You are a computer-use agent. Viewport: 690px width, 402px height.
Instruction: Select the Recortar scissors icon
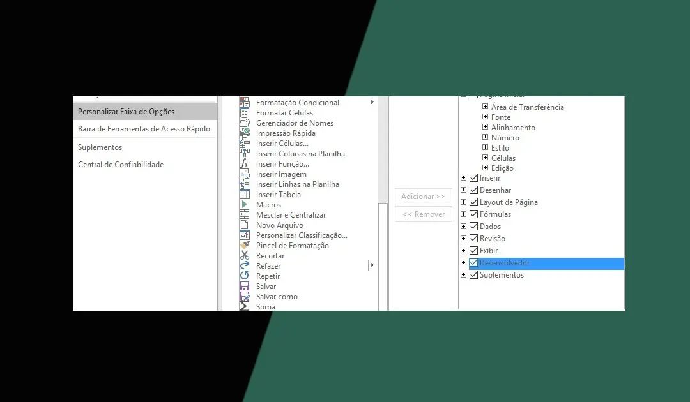(244, 256)
